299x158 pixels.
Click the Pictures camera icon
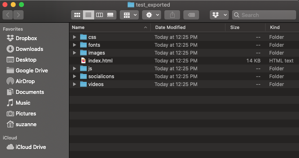tap(10, 114)
